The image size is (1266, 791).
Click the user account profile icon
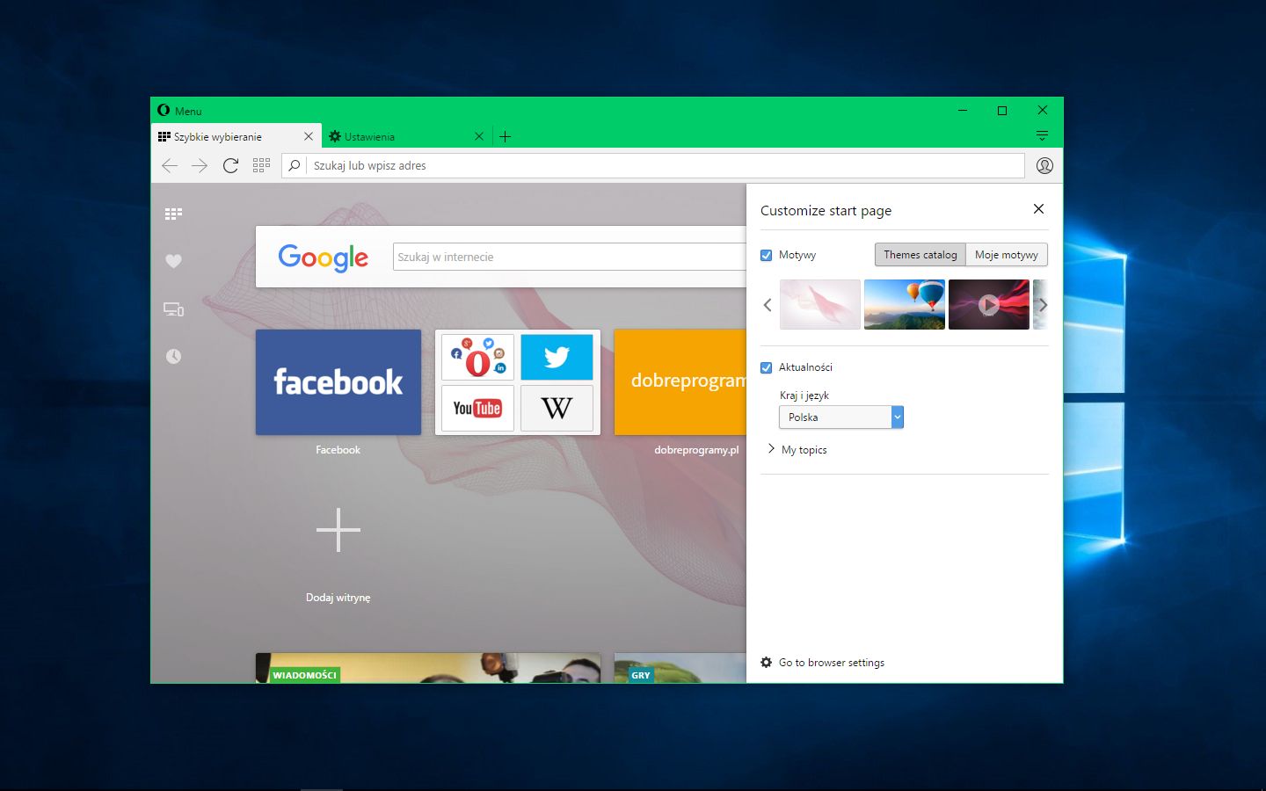coord(1044,165)
